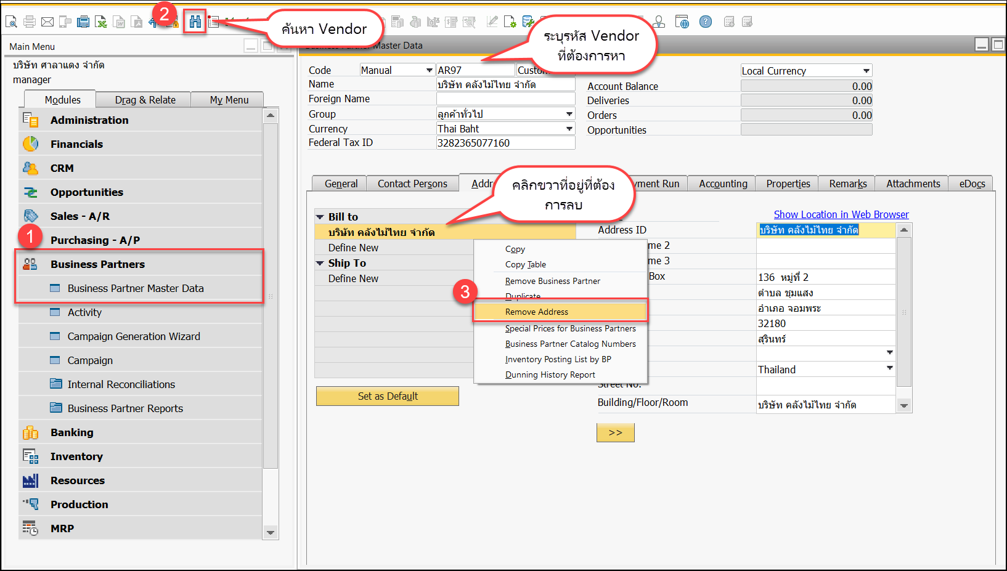Collapse the Bill to section
1007x571 pixels.
[x=320, y=217]
